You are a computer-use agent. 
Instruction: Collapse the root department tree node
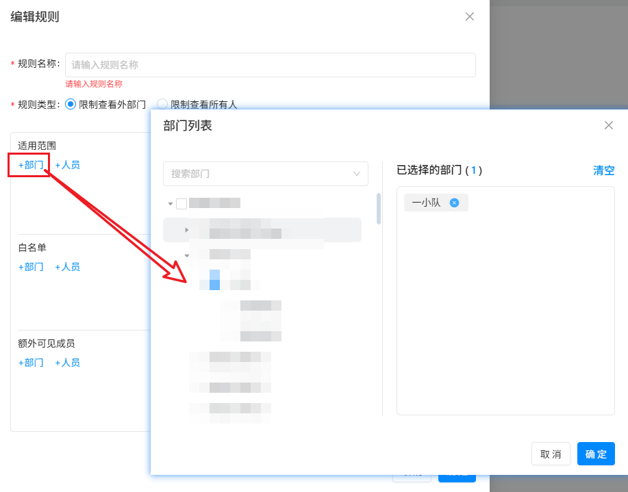pos(171,204)
